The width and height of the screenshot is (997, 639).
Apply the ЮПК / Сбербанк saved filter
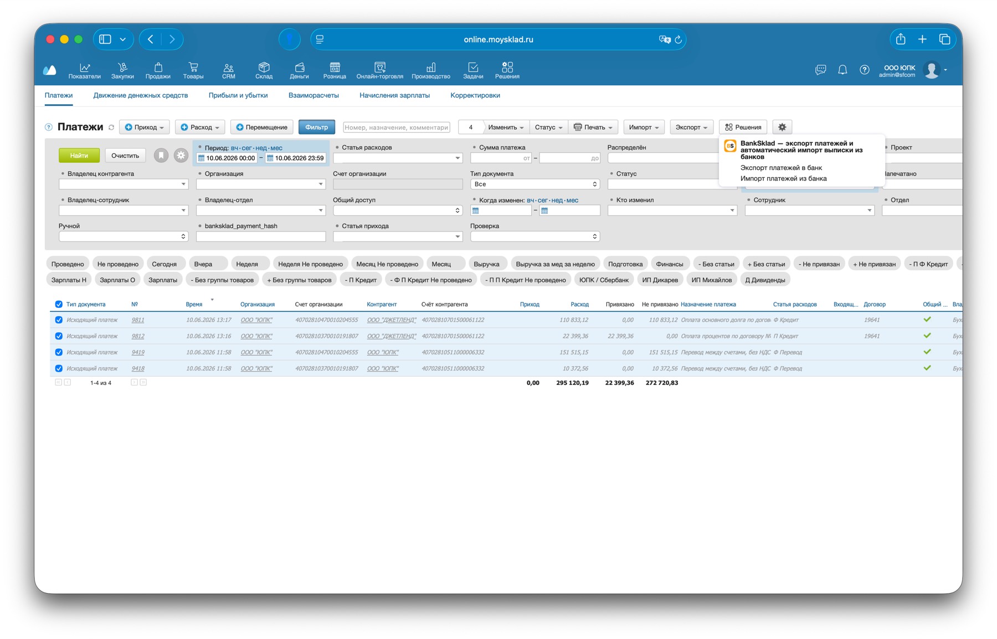coord(604,280)
